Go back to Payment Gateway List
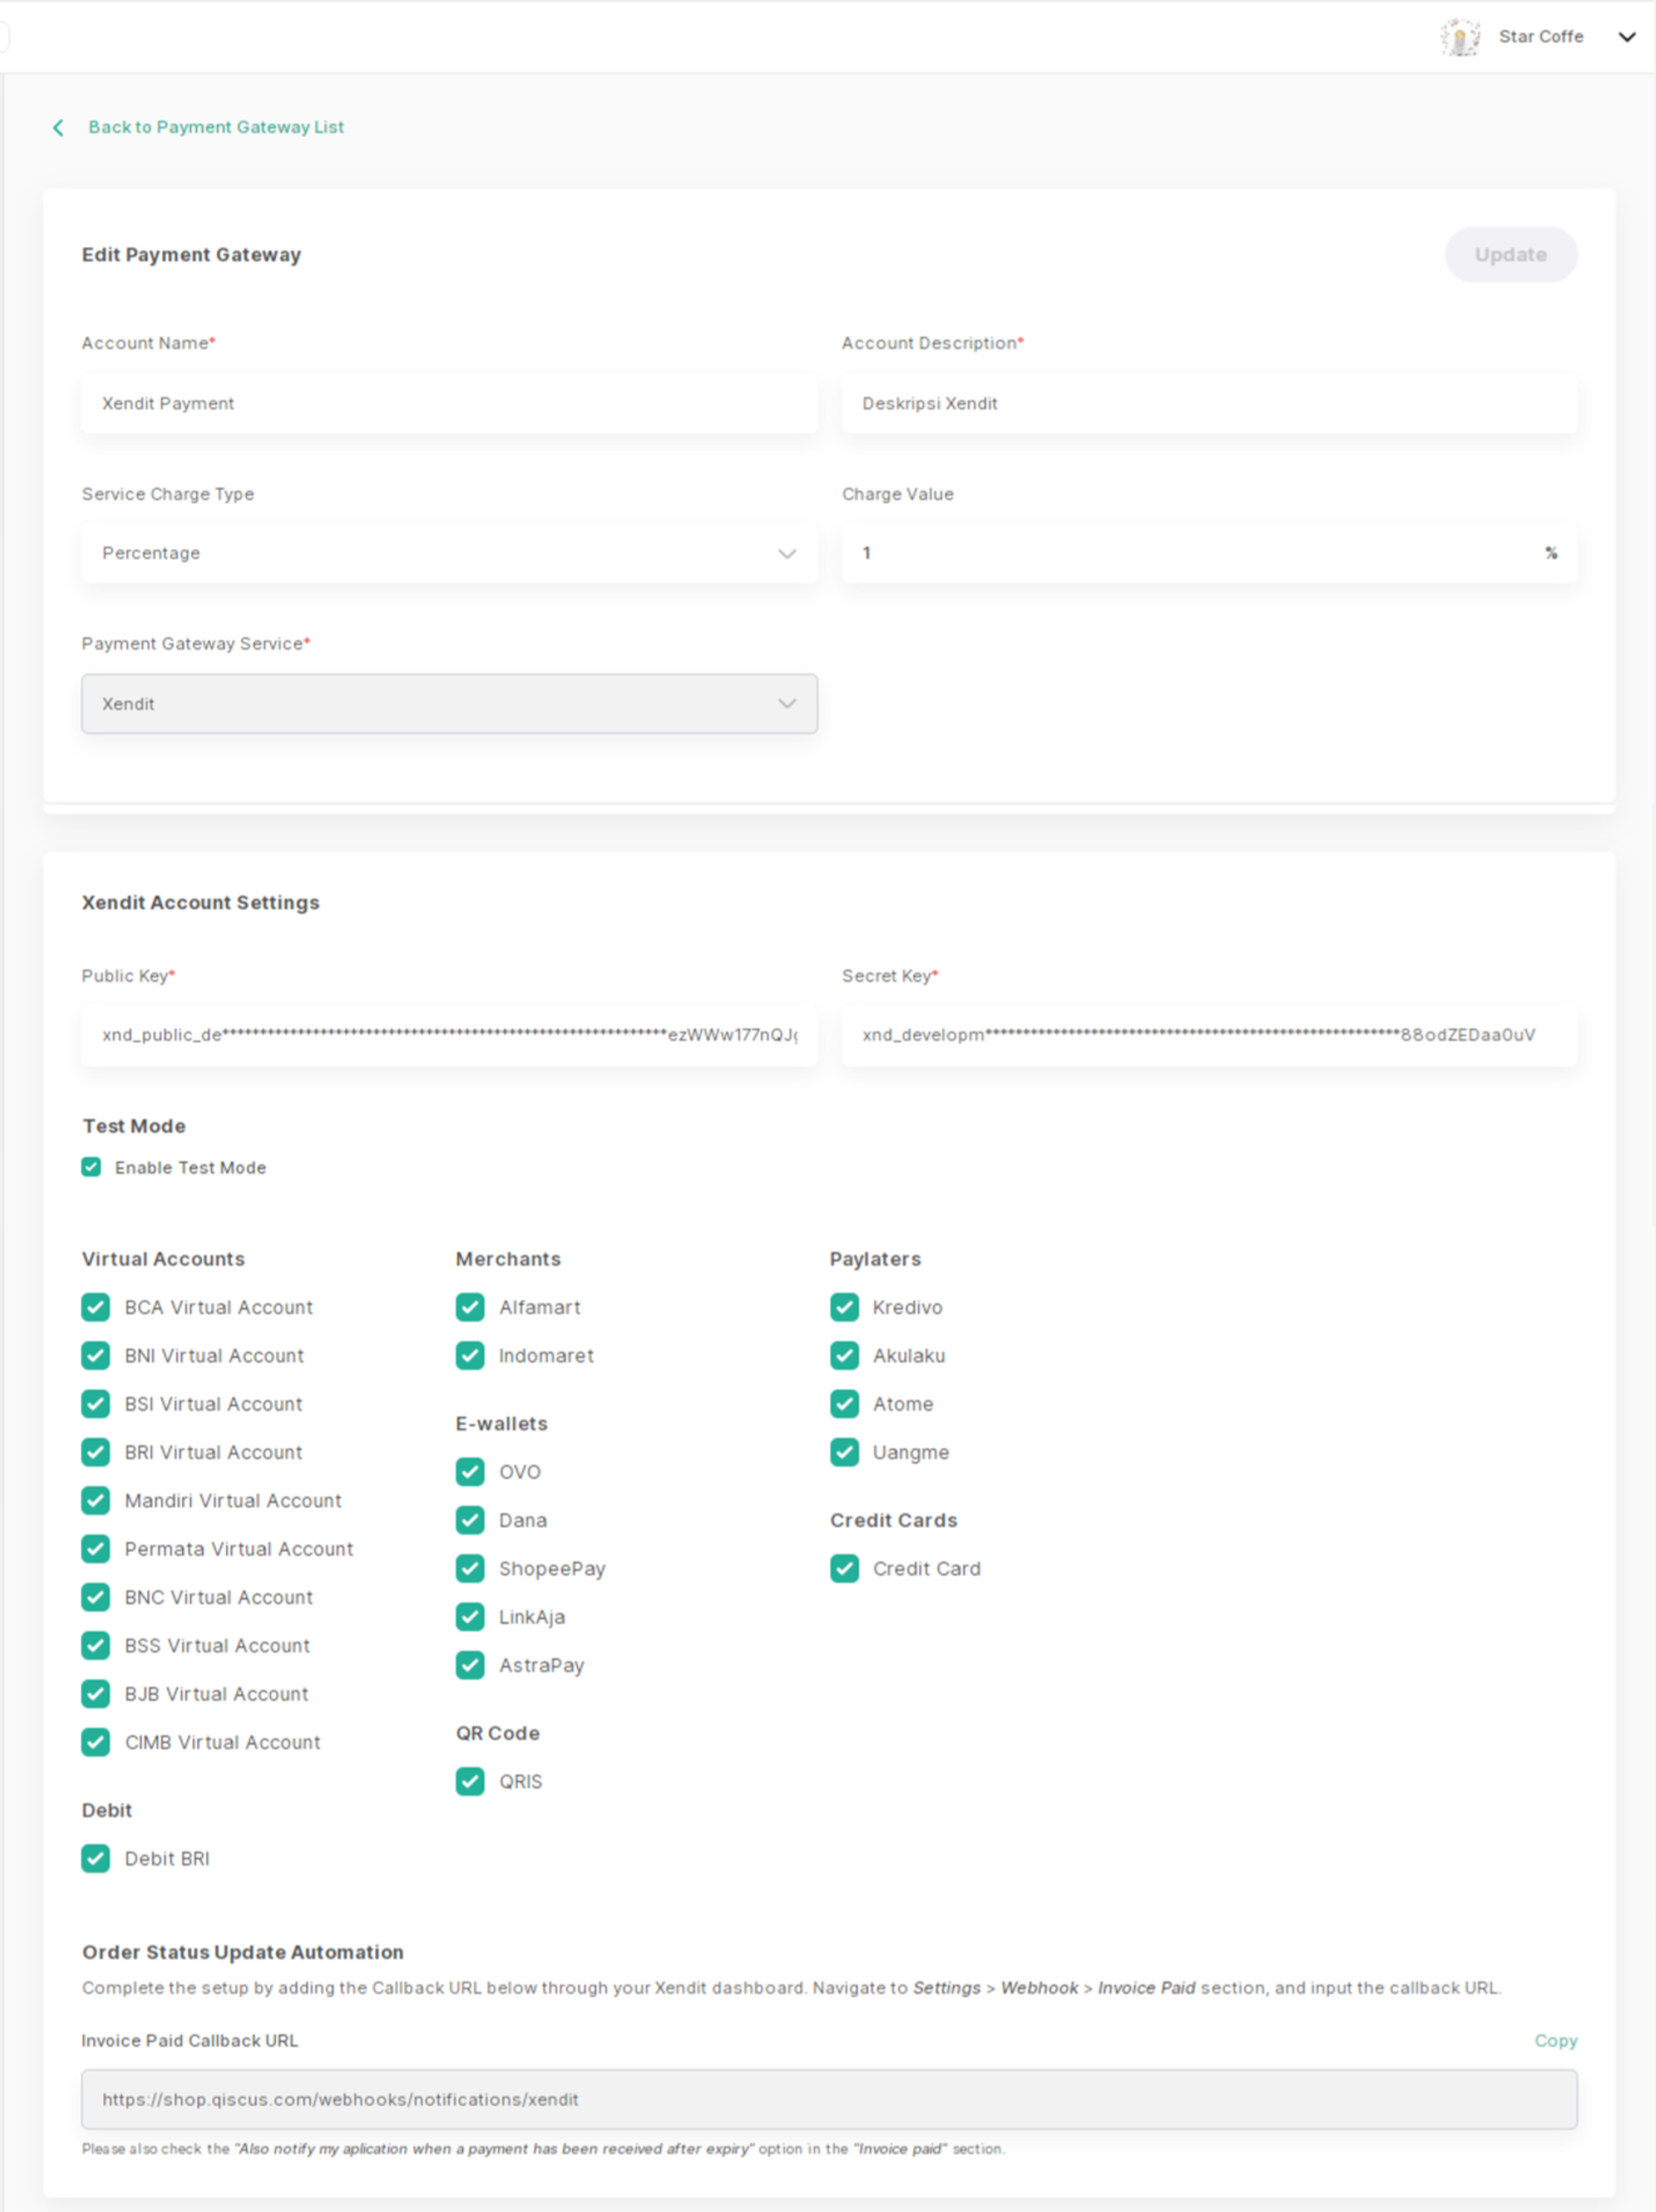Screen dimensions: 1656x2212 click(215, 127)
